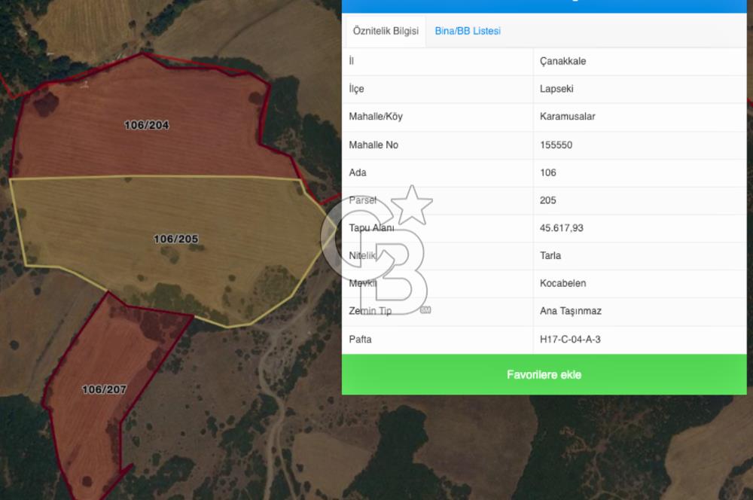Click the 106/205 parcel label
The height and width of the screenshot is (500, 753).
point(176,239)
